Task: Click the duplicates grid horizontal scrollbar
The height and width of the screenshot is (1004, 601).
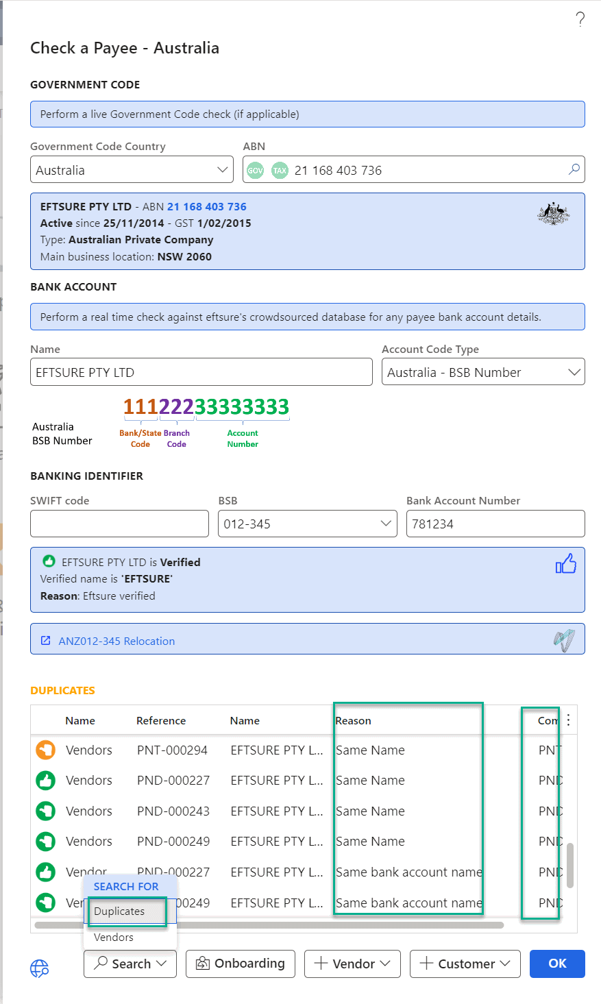Action: pyautogui.click(x=269, y=925)
